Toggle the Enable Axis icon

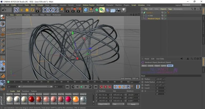tap(3, 58)
